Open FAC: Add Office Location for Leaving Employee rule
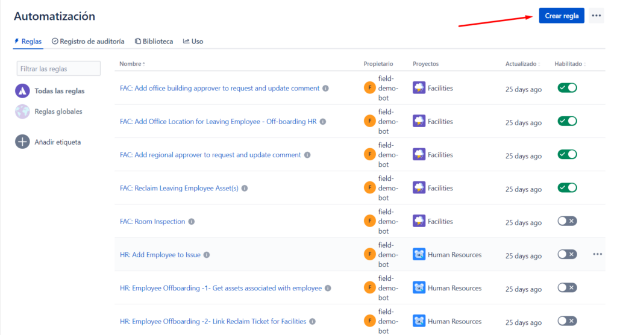Image resolution: width=617 pixels, height=335 pixels. click(218, 122)
